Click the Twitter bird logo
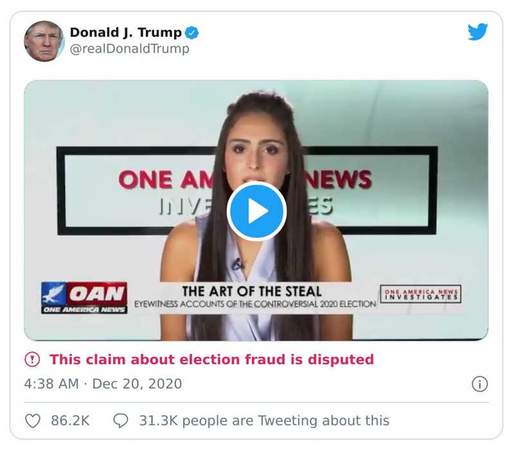 click(x=477, y=33)
